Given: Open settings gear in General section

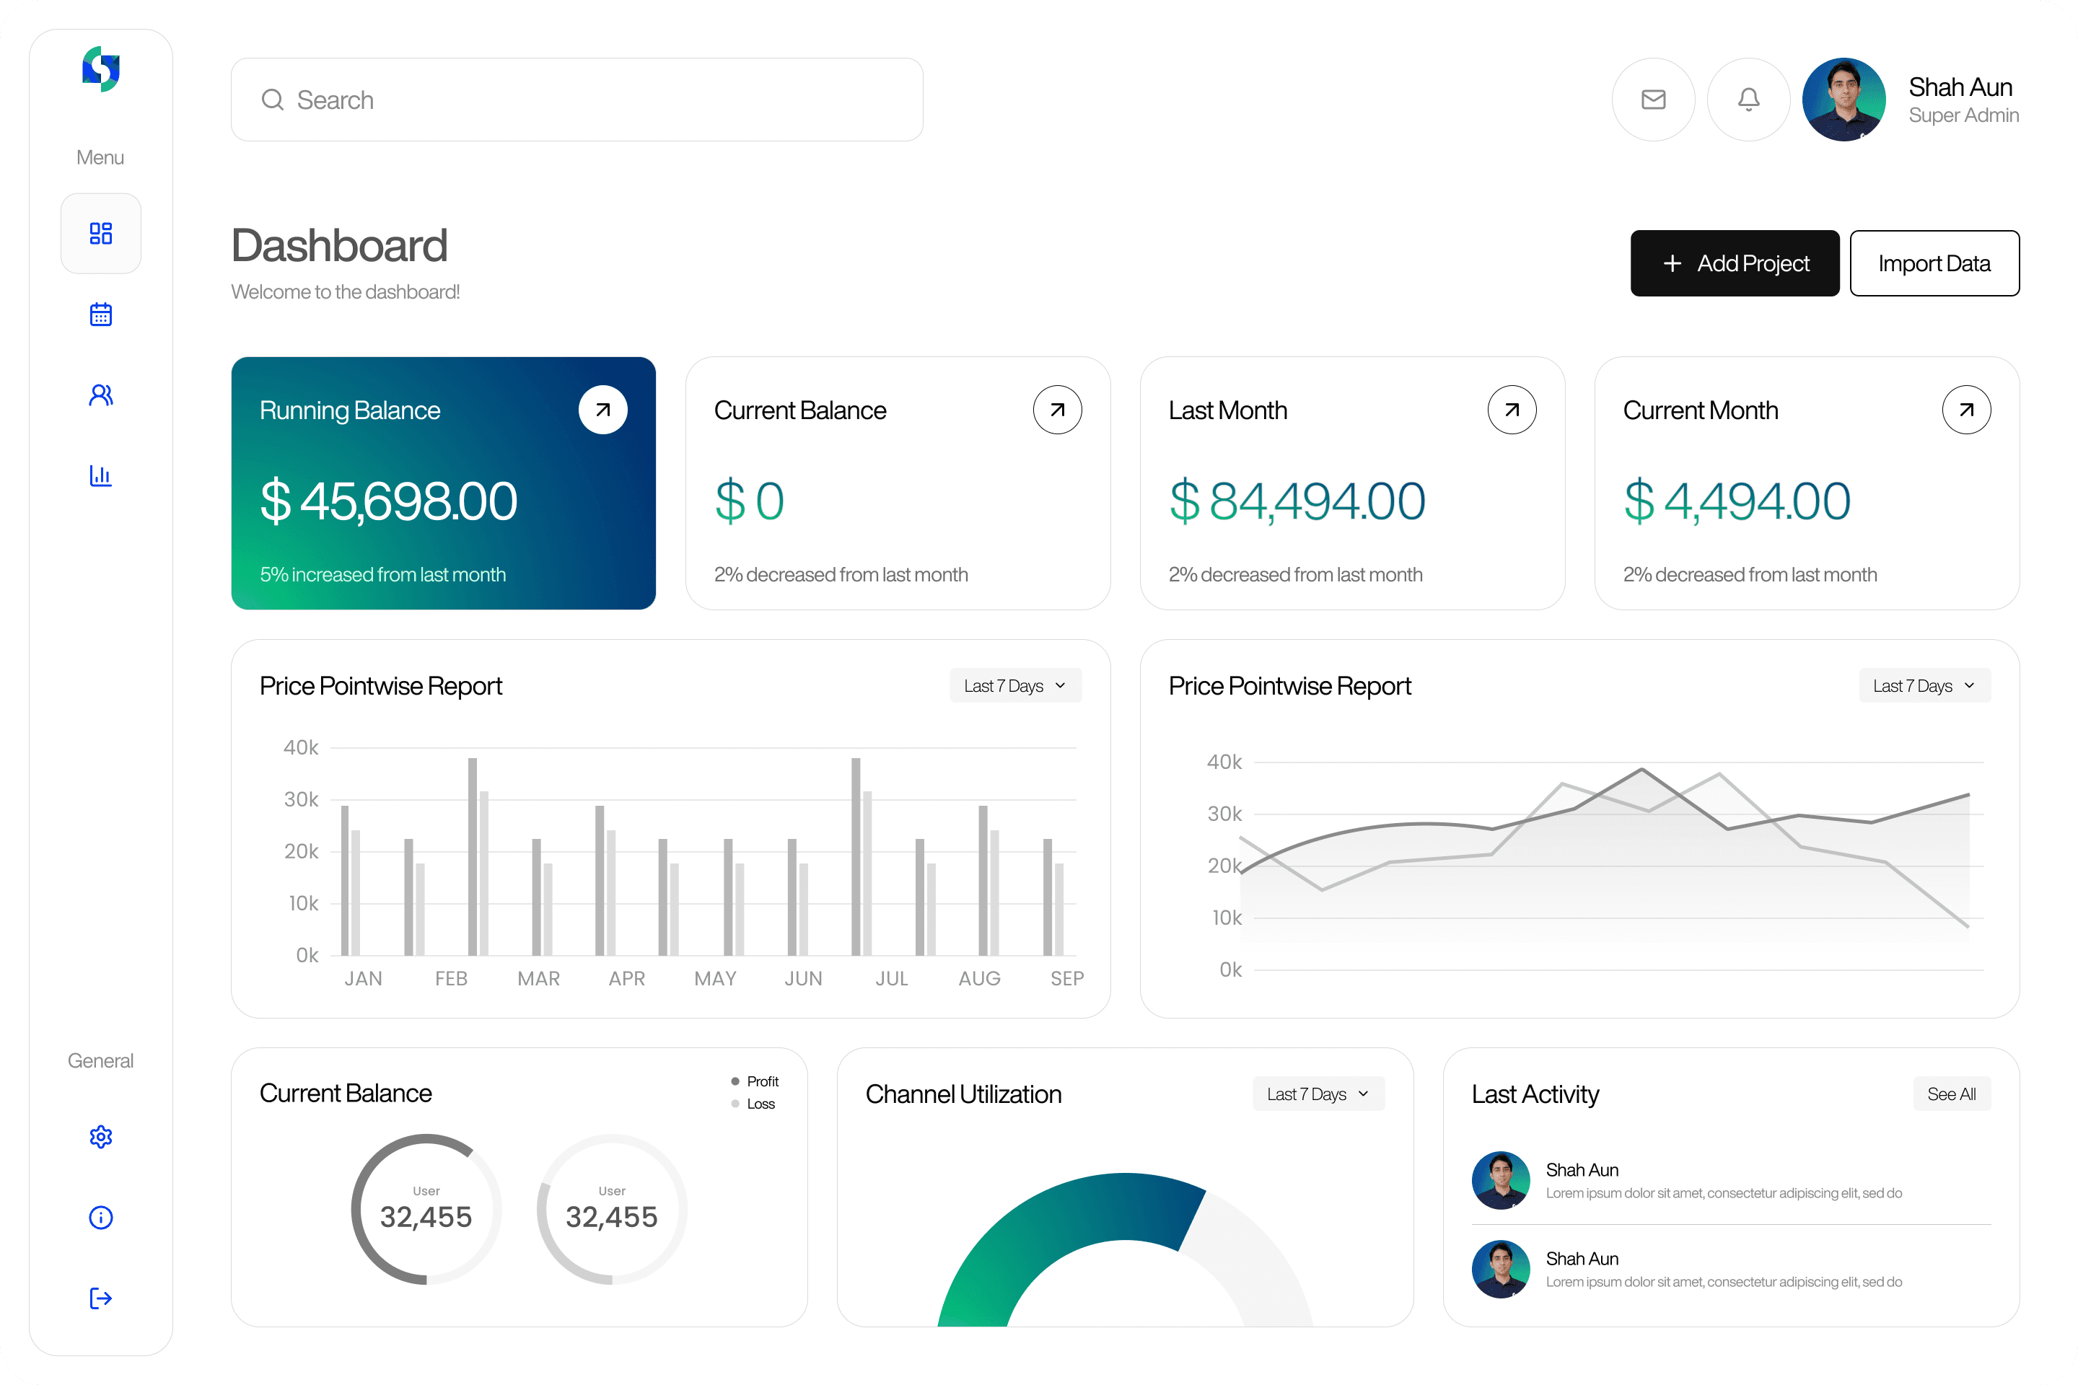Looking at the screenshot, I should coord(101,1137).
